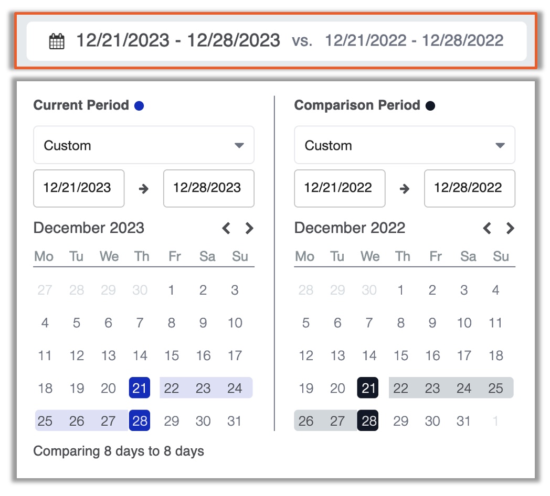Select December 21 in the 2023 calendar
The height and width of the screenshot is (496, 550).
pos(140,387)
